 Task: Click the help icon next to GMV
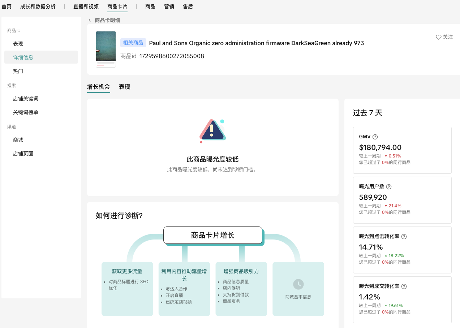[375, 137]
